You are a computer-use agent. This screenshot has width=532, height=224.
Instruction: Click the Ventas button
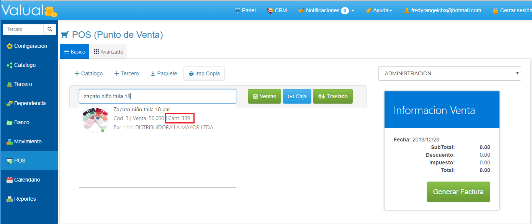click(x=264, y=96)
